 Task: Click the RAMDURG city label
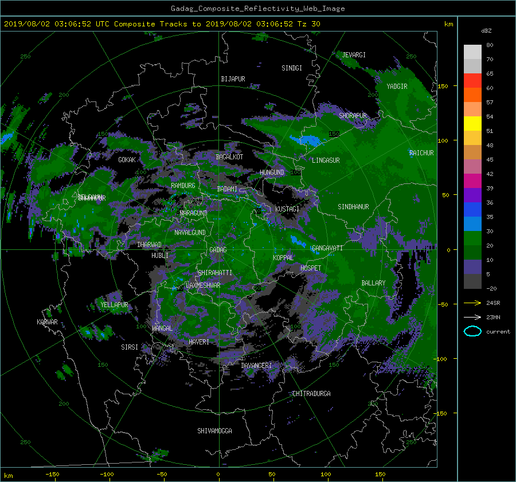183,186
